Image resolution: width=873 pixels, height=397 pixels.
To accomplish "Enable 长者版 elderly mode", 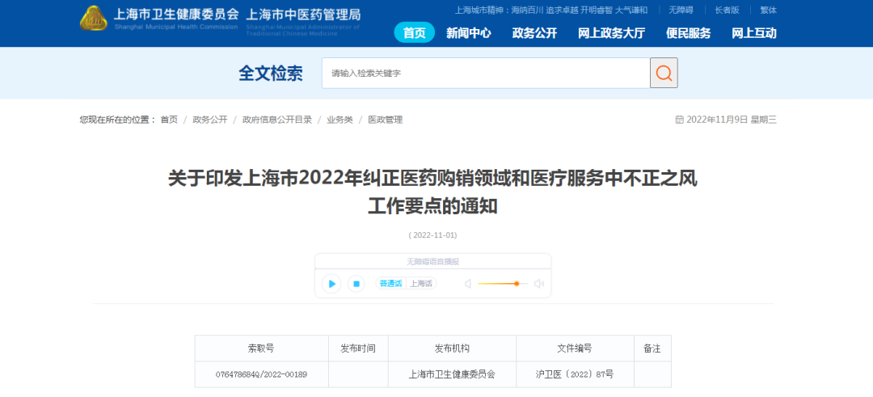I will [727, 11].
